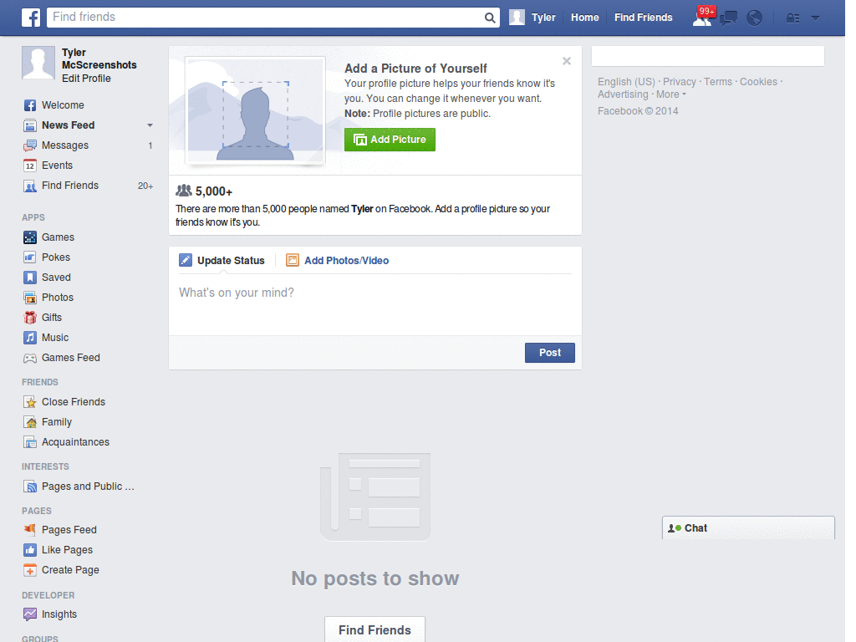Click the Photos icon
856x642 pixels.
coord(30,298)
